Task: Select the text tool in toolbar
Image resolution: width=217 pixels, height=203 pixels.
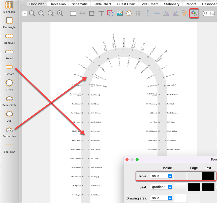Action: point(101,13)
